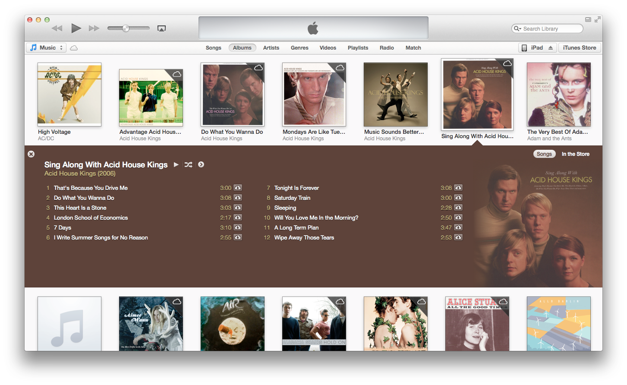Play the album Sing Along With Acid House Kings
The height and width of the screenshot is (385, 627).
(176, 164)
